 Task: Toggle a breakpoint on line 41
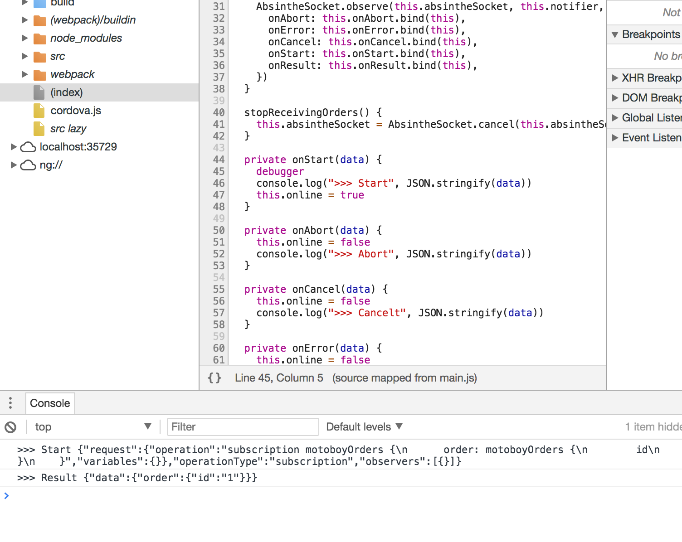coord(219,124)
